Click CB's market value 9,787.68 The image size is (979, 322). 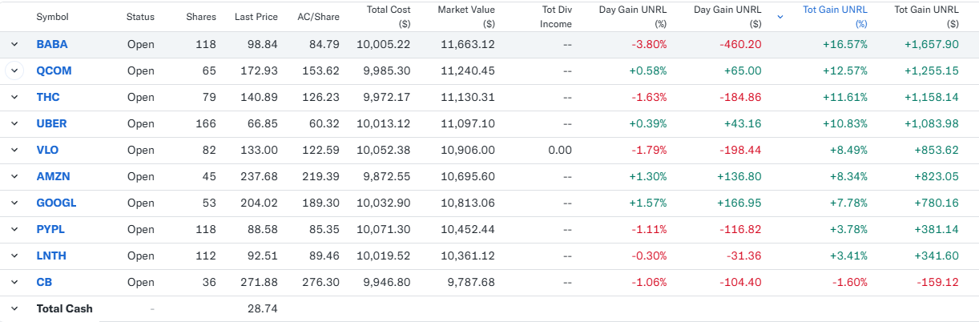point(471,283)
